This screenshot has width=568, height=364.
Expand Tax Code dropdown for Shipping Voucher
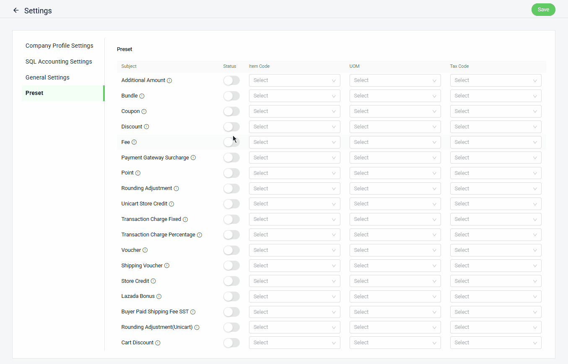coord(495,266)
